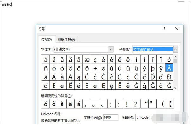Pick the ÿ symbol in grid
Viewport: 191px width, 125px height.
(x=161, y=68)
